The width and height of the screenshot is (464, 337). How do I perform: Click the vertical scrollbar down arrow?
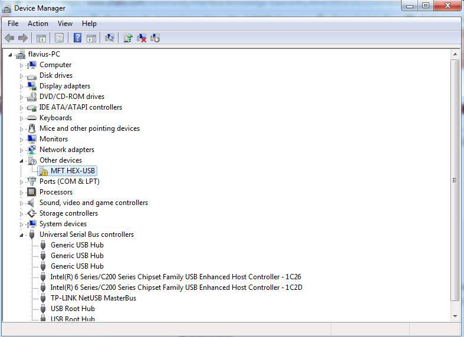click(455, 316)
